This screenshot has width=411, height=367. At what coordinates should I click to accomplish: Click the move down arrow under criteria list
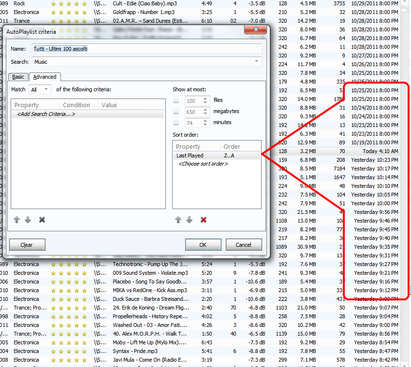tap(28, 220)
